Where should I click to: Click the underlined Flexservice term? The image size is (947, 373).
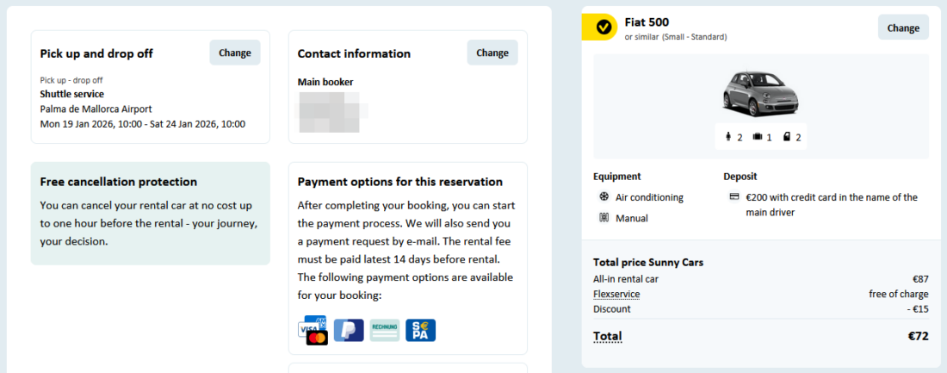(x=616, y=294)
